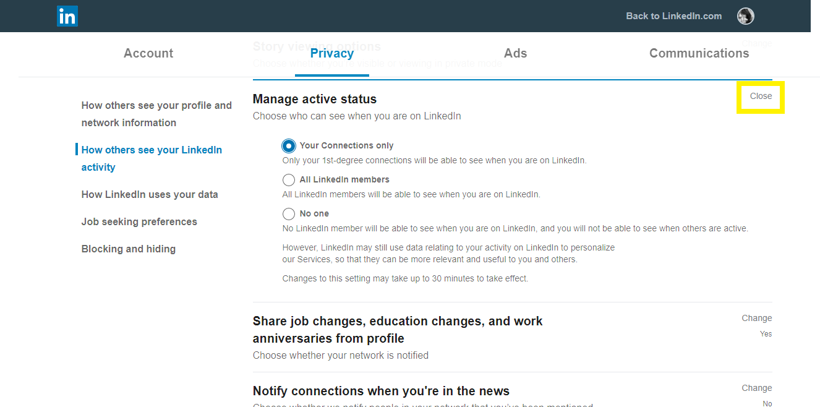Select the All LinkedIn members radio button
This screenshot has width=820, height=407.
coord(288,180)
